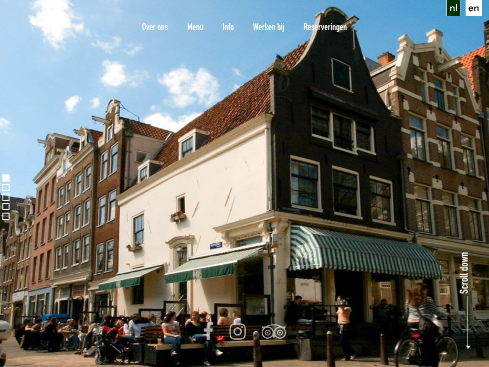Open the Werken bij menu item
This screenshot has width=489, height=367.
coord(268,27)
